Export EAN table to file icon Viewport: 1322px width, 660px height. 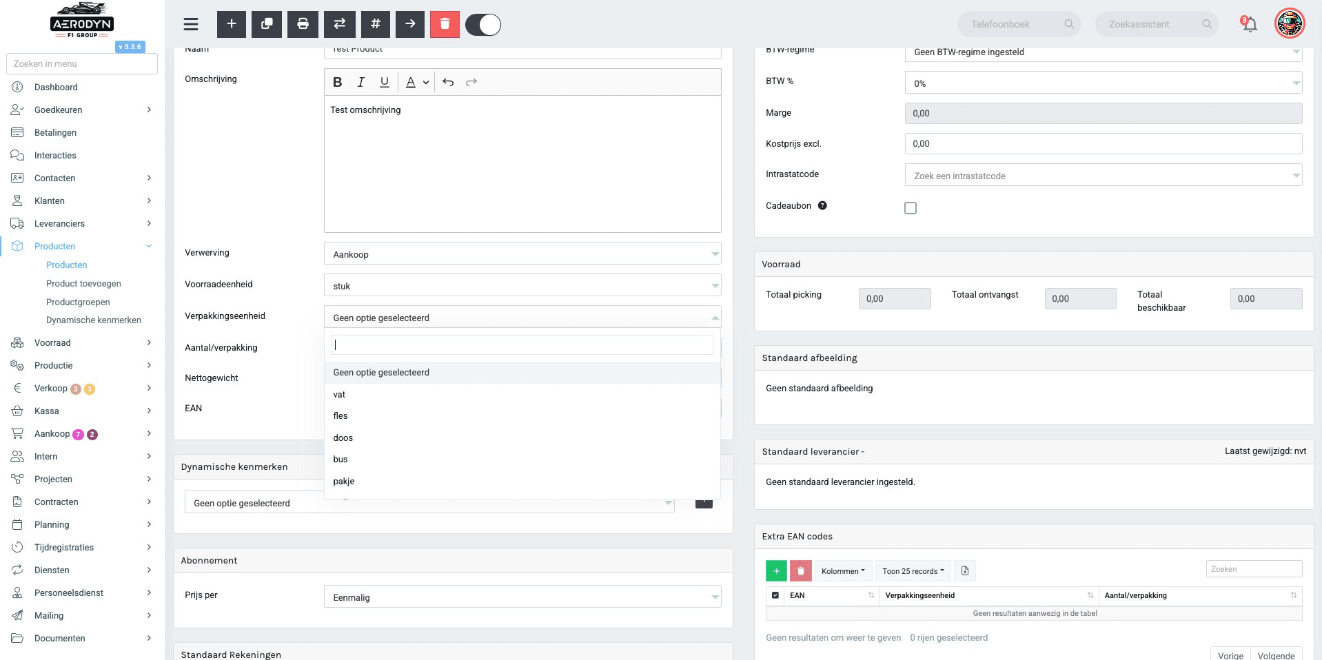pos(965,570)
